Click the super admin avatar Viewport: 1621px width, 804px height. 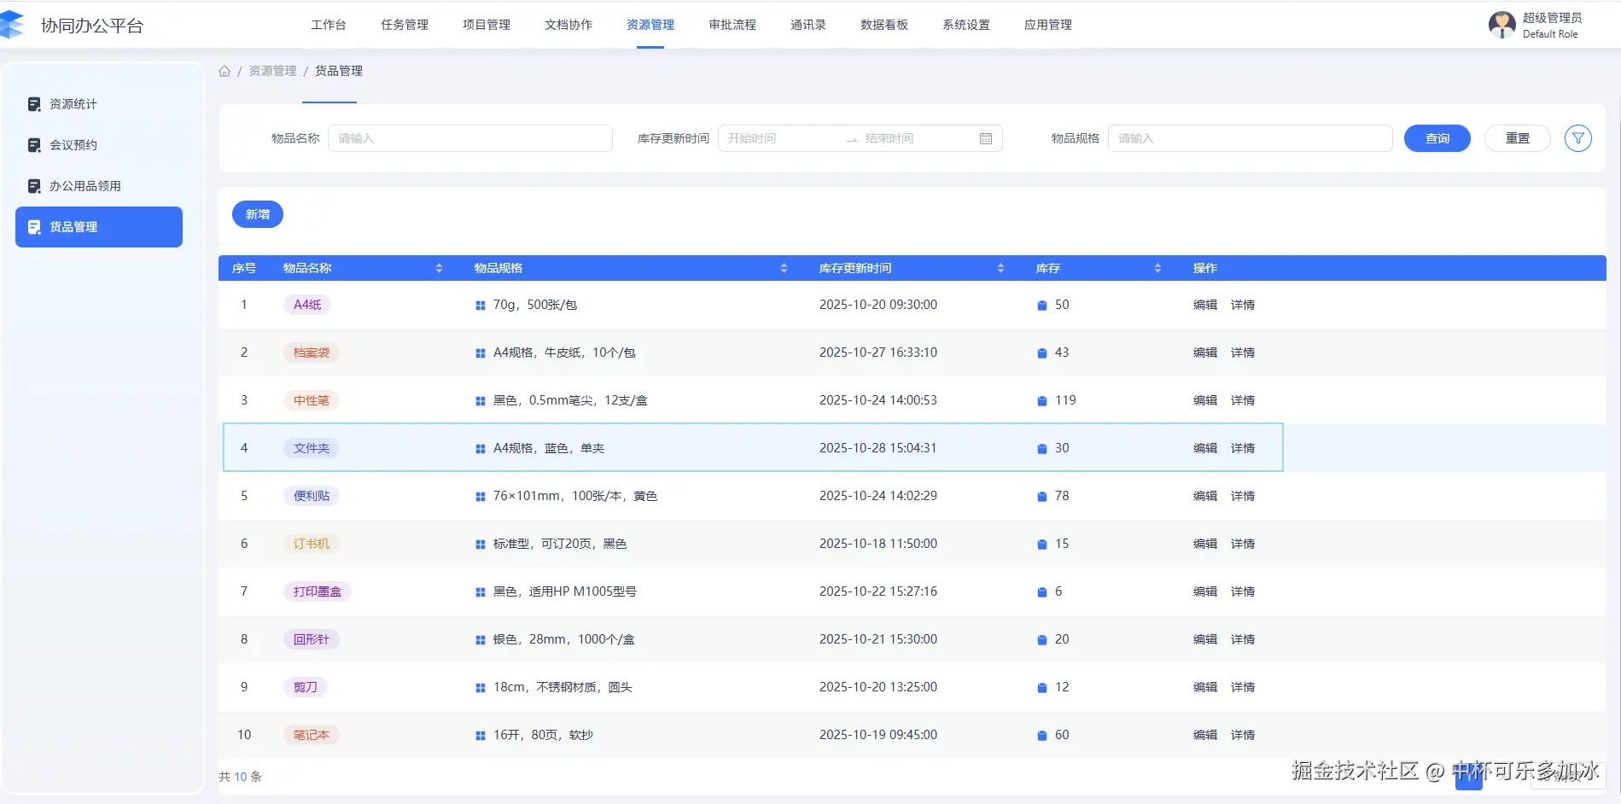click(x=1501, y=25)
